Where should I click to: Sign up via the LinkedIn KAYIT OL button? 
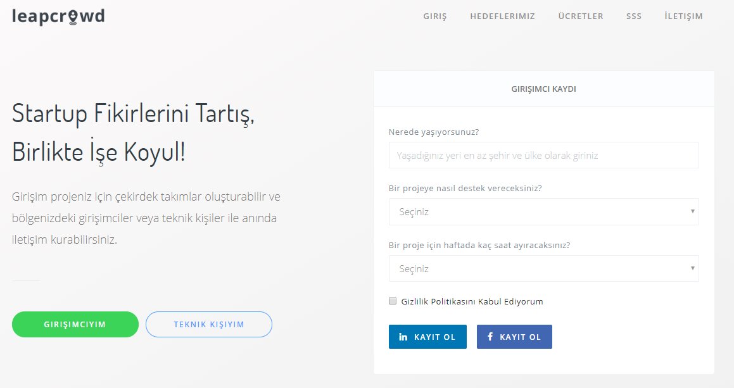pos(427,337)
